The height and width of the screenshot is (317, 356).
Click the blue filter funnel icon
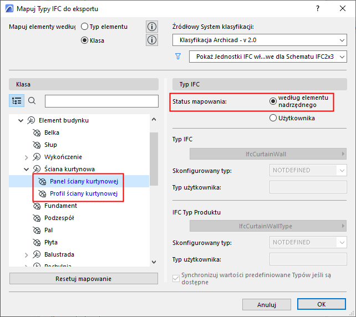(178, 57)
